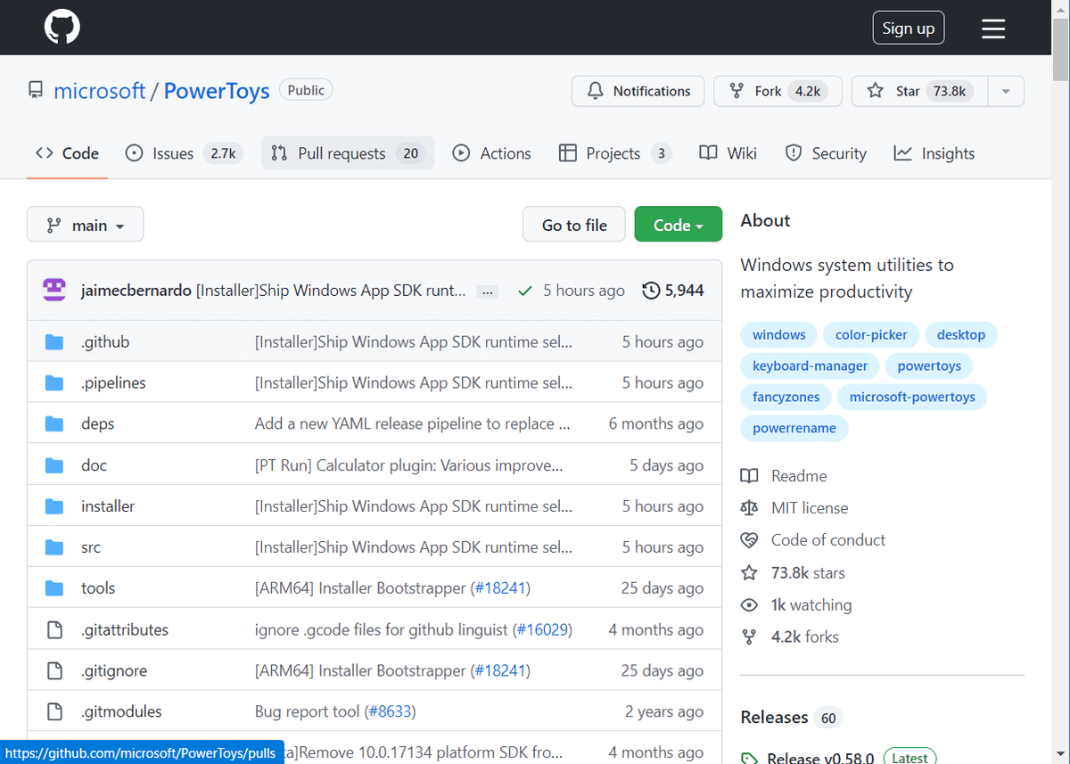
Task: Click the doc folder icon
Action: tap(54, 464)
